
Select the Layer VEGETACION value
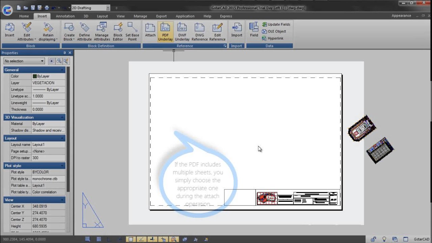point(48,83)
